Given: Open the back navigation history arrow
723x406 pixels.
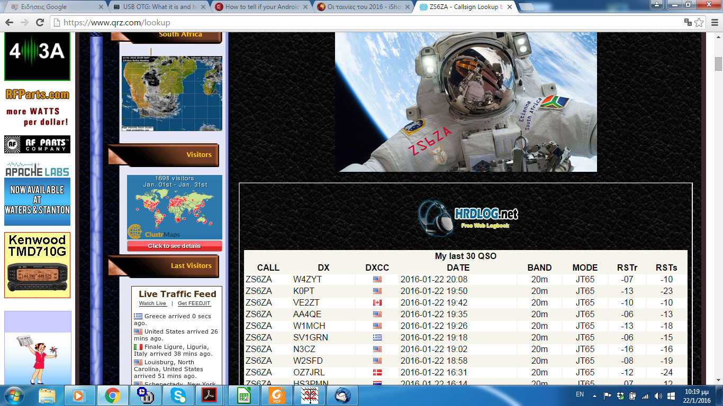Looking at the screenshot, I should click(8, 23).
